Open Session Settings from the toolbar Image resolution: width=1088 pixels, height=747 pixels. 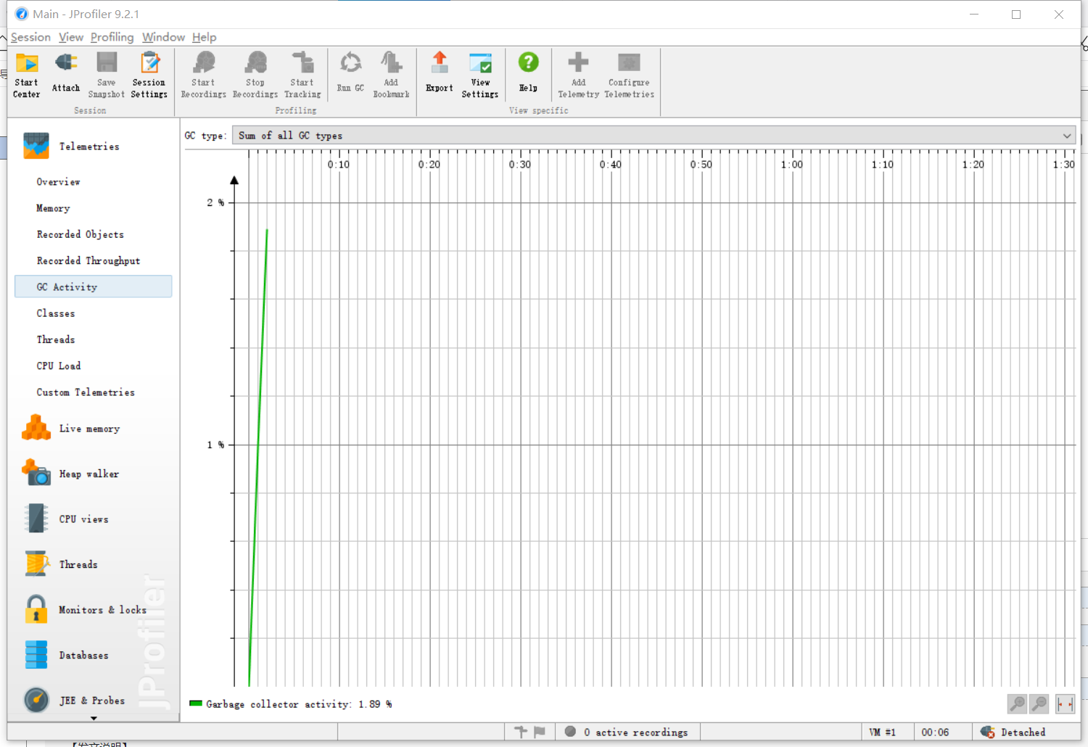click(x=149, y=75)
